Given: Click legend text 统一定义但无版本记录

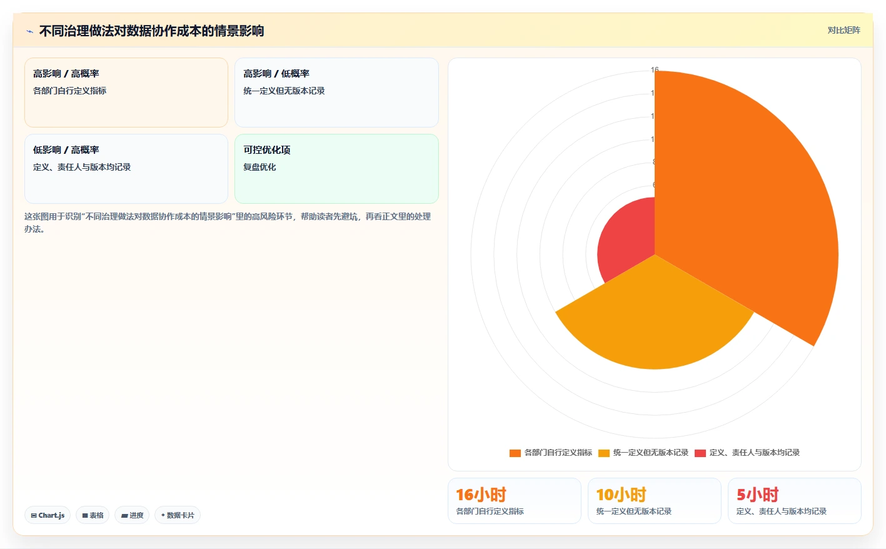Looking at the screenshot, I should pos(650,453).
